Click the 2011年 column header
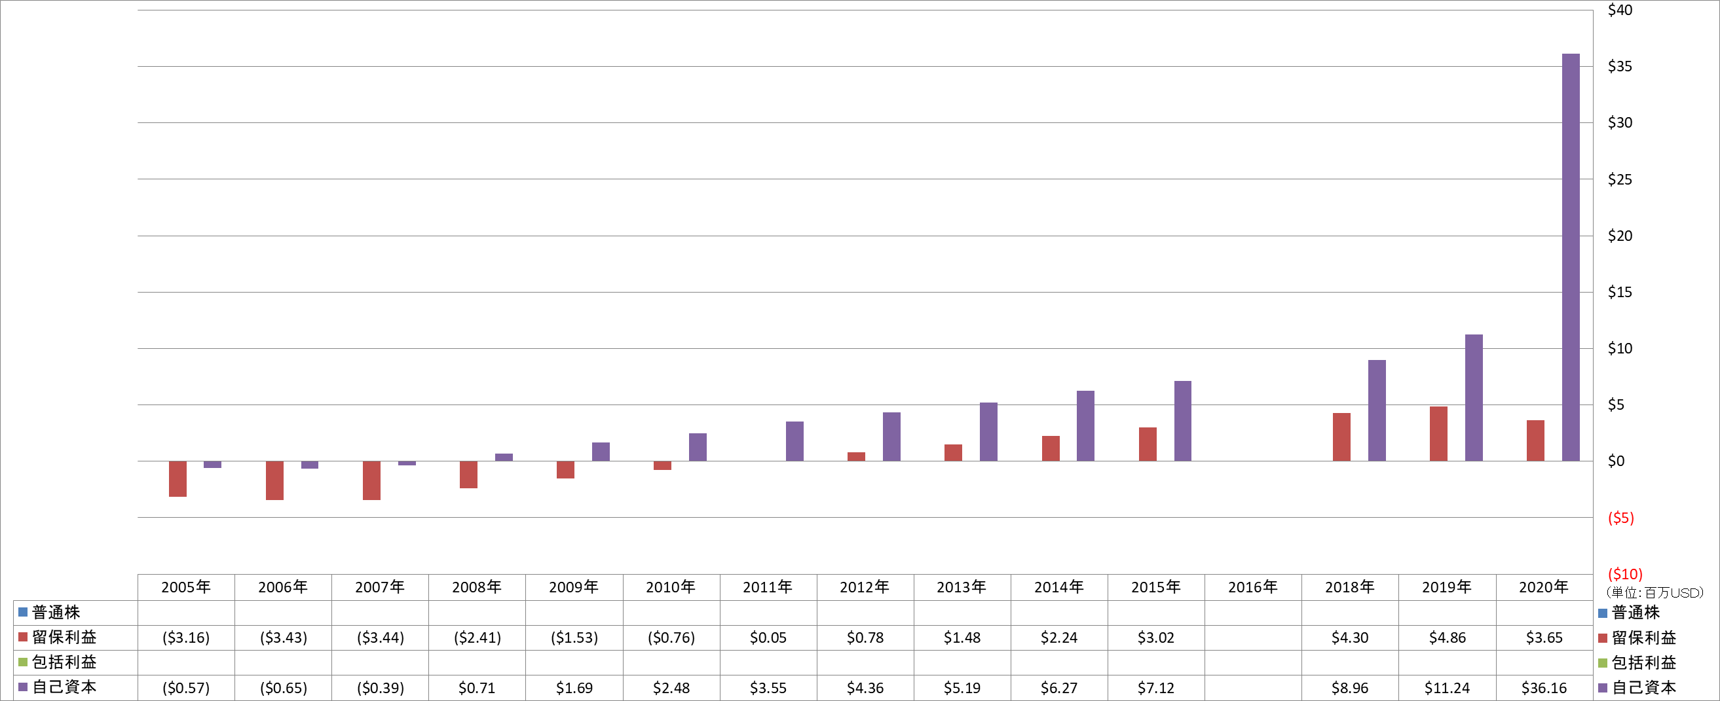Image resolution: width=1720 pixels, height=701 pixels. [768, 587]
